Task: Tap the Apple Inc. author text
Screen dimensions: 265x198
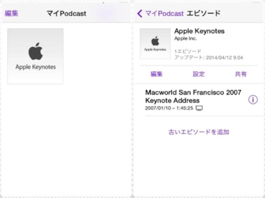Action: point(185,39)
